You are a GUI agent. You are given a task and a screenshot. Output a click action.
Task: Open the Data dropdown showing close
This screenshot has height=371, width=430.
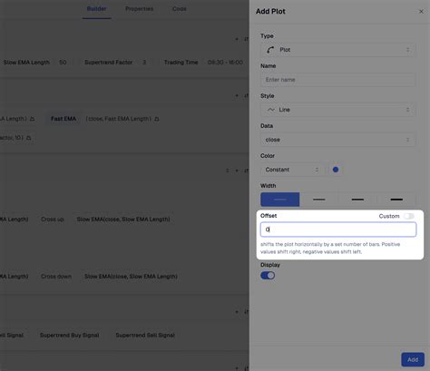click(338, 140)
